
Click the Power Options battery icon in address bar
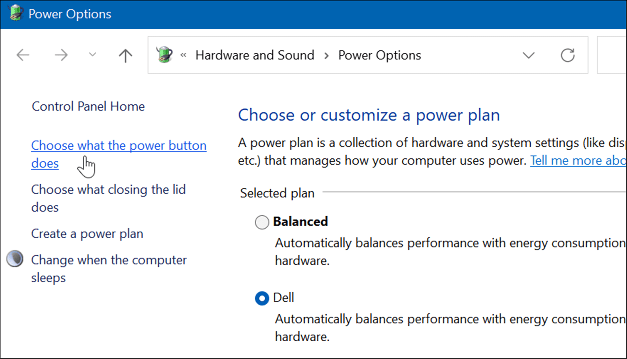[164, 54]
